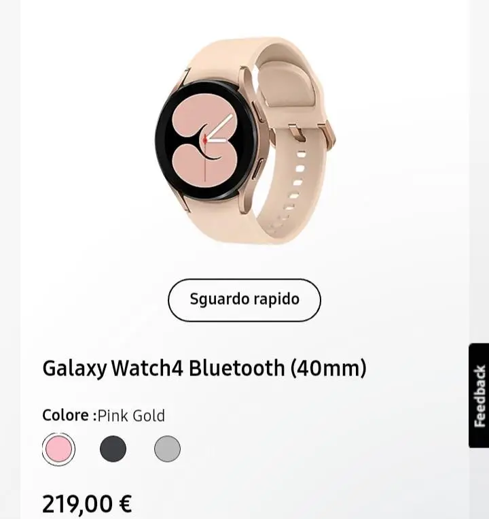
Task: Click the watch face dial
Action: click(x=206, y=141)
